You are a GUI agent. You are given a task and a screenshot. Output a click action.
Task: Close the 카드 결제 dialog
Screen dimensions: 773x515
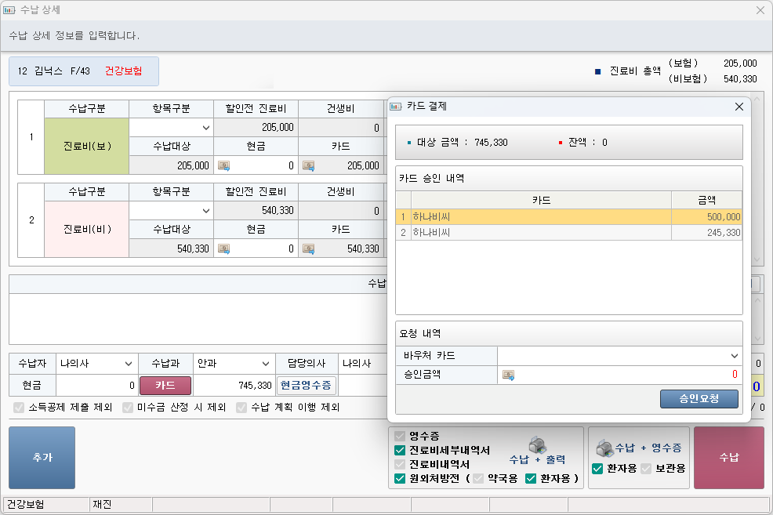(739, 107)
